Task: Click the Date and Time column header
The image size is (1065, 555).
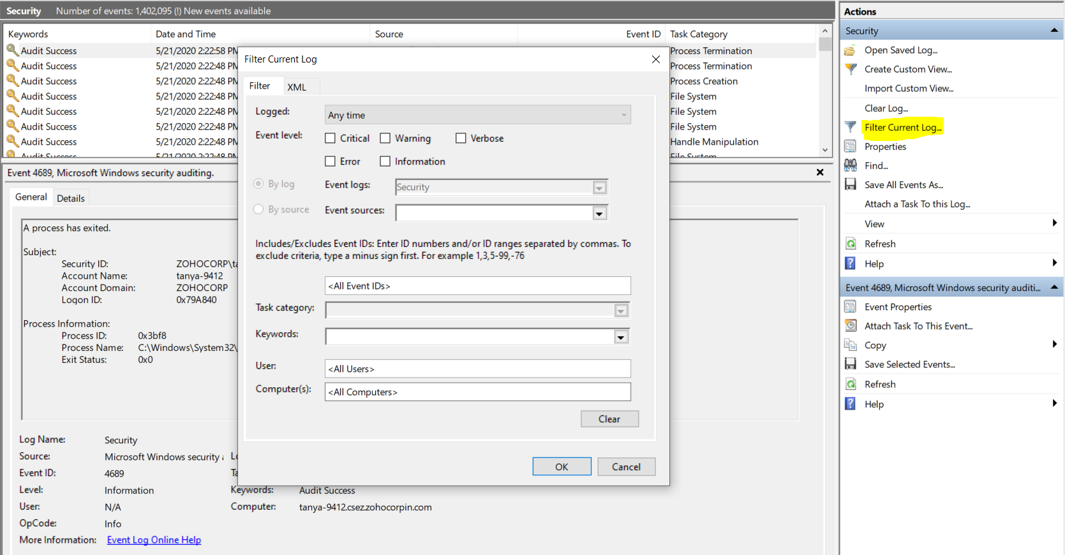Action: click(x=260, y=34)
